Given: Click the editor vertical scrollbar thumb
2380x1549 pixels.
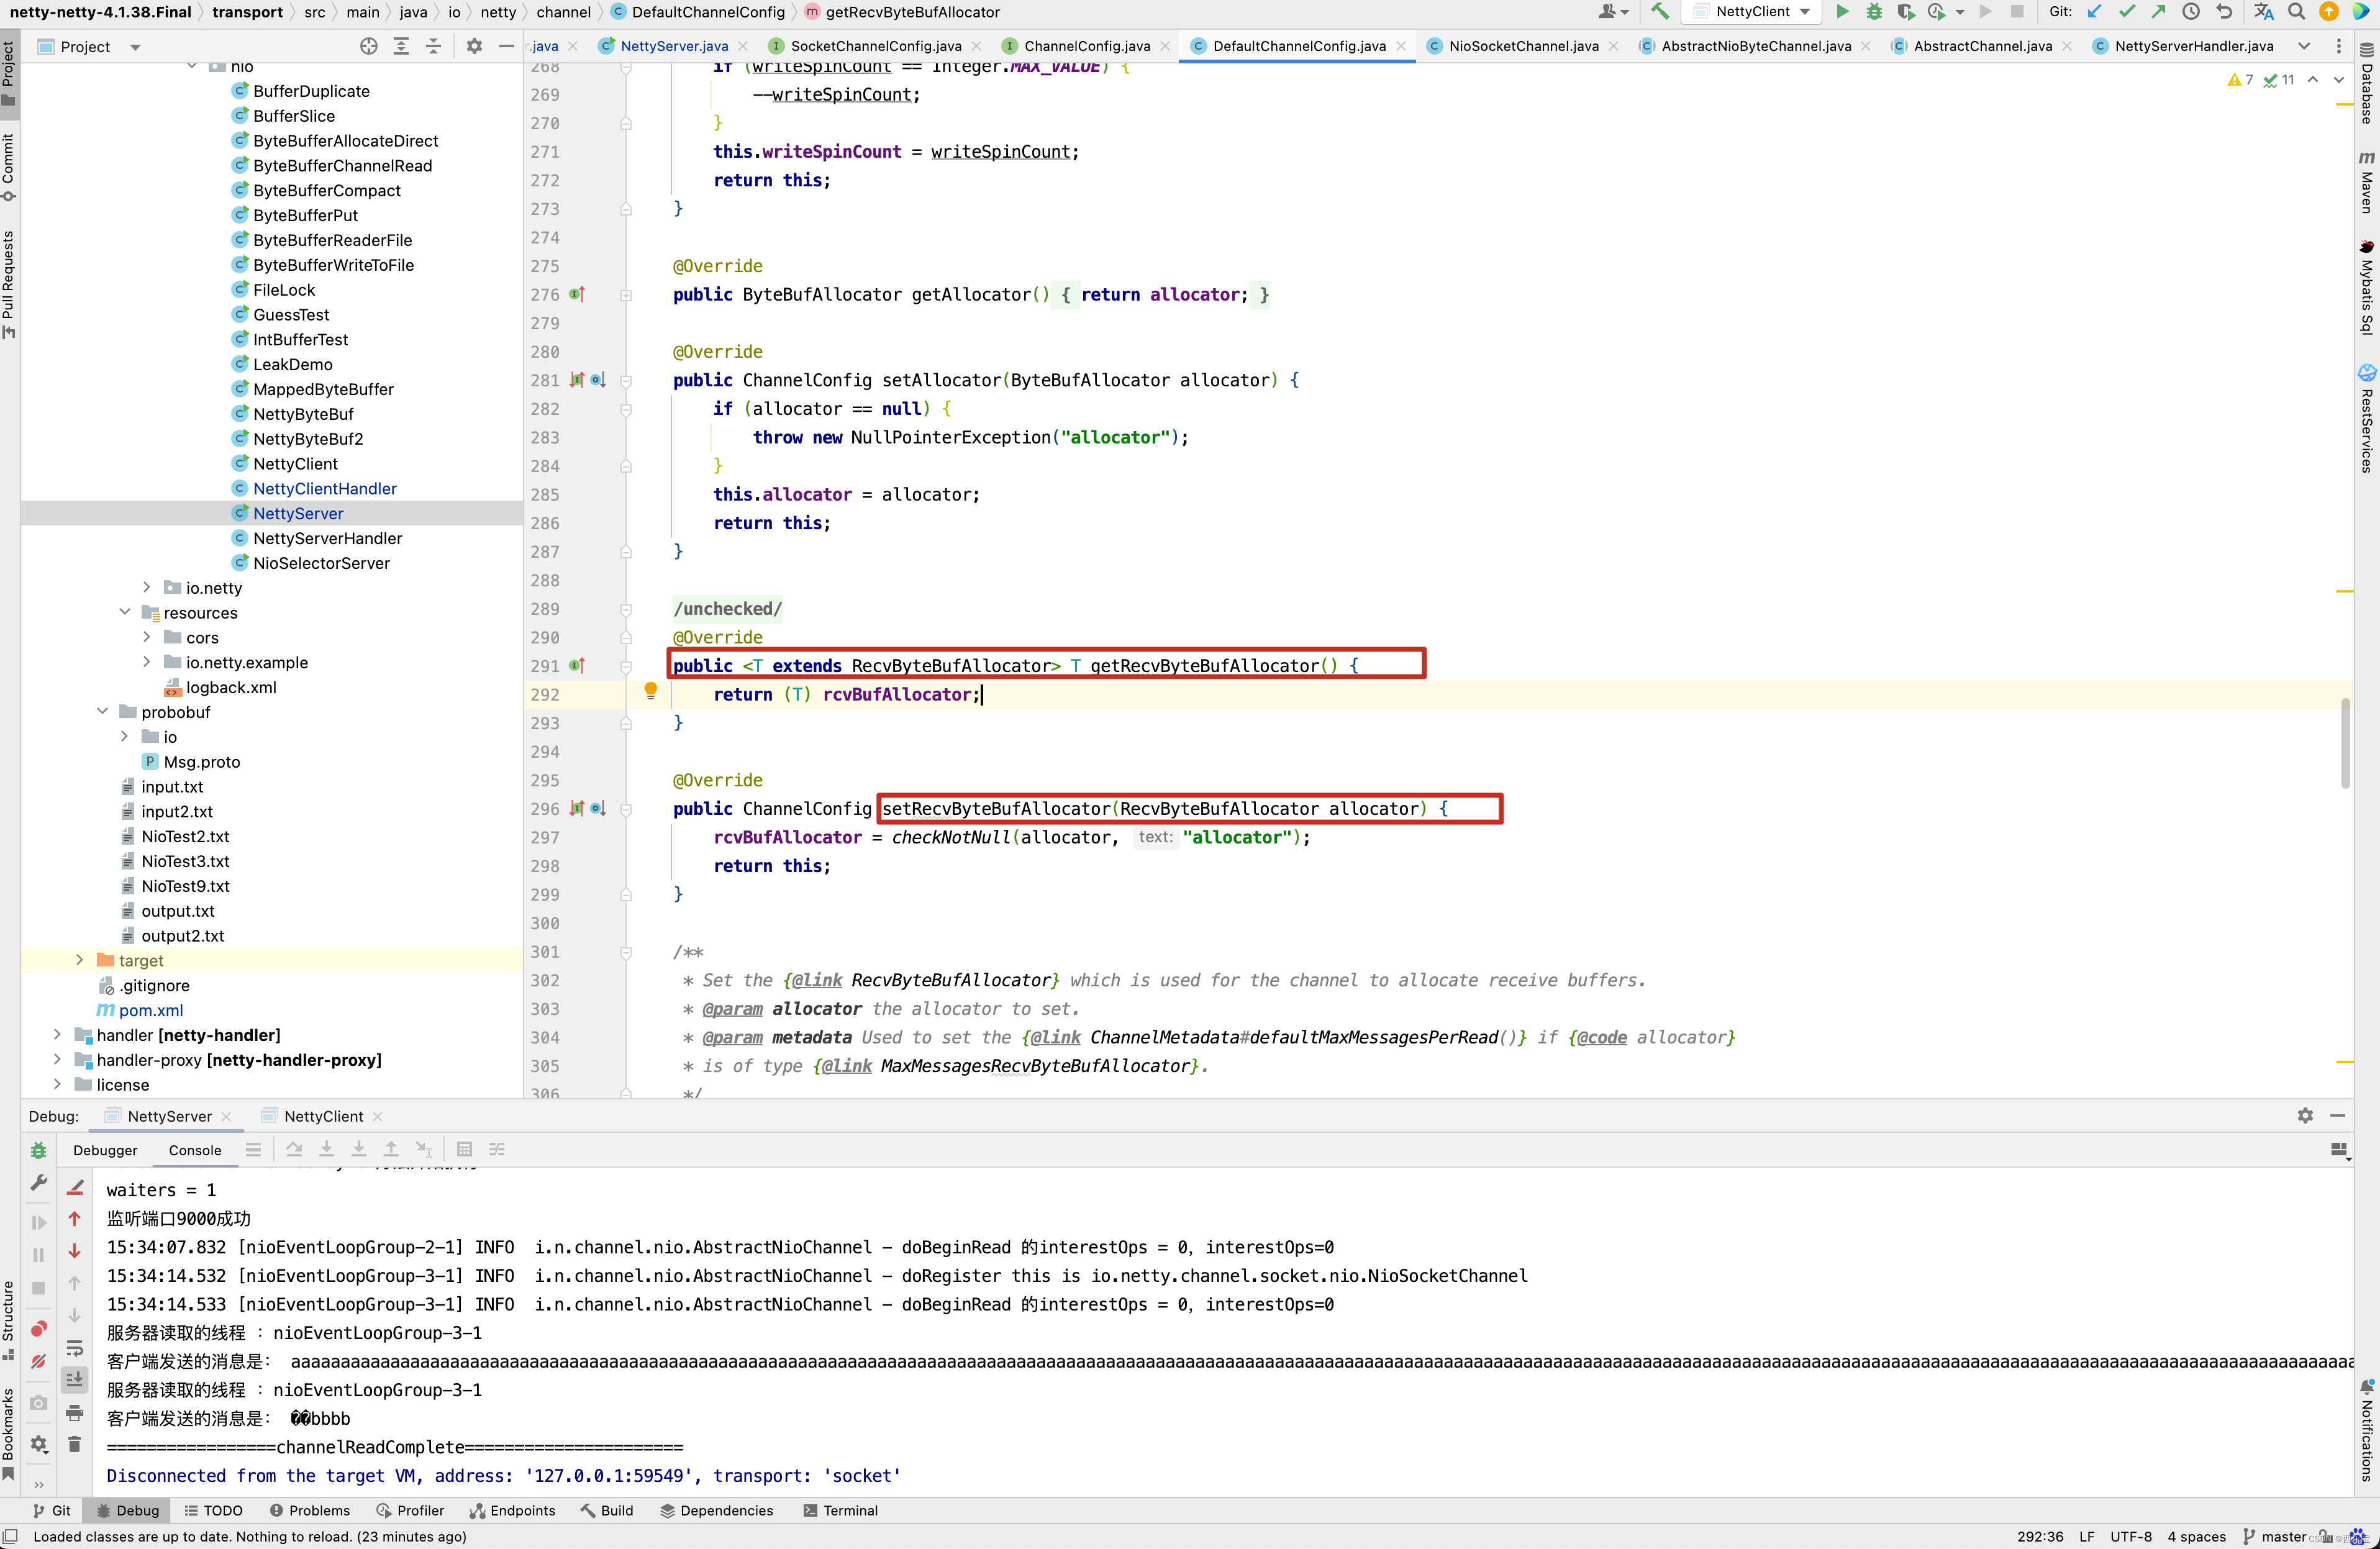Looking at the screenshot, I should [x=2344, y=744].
